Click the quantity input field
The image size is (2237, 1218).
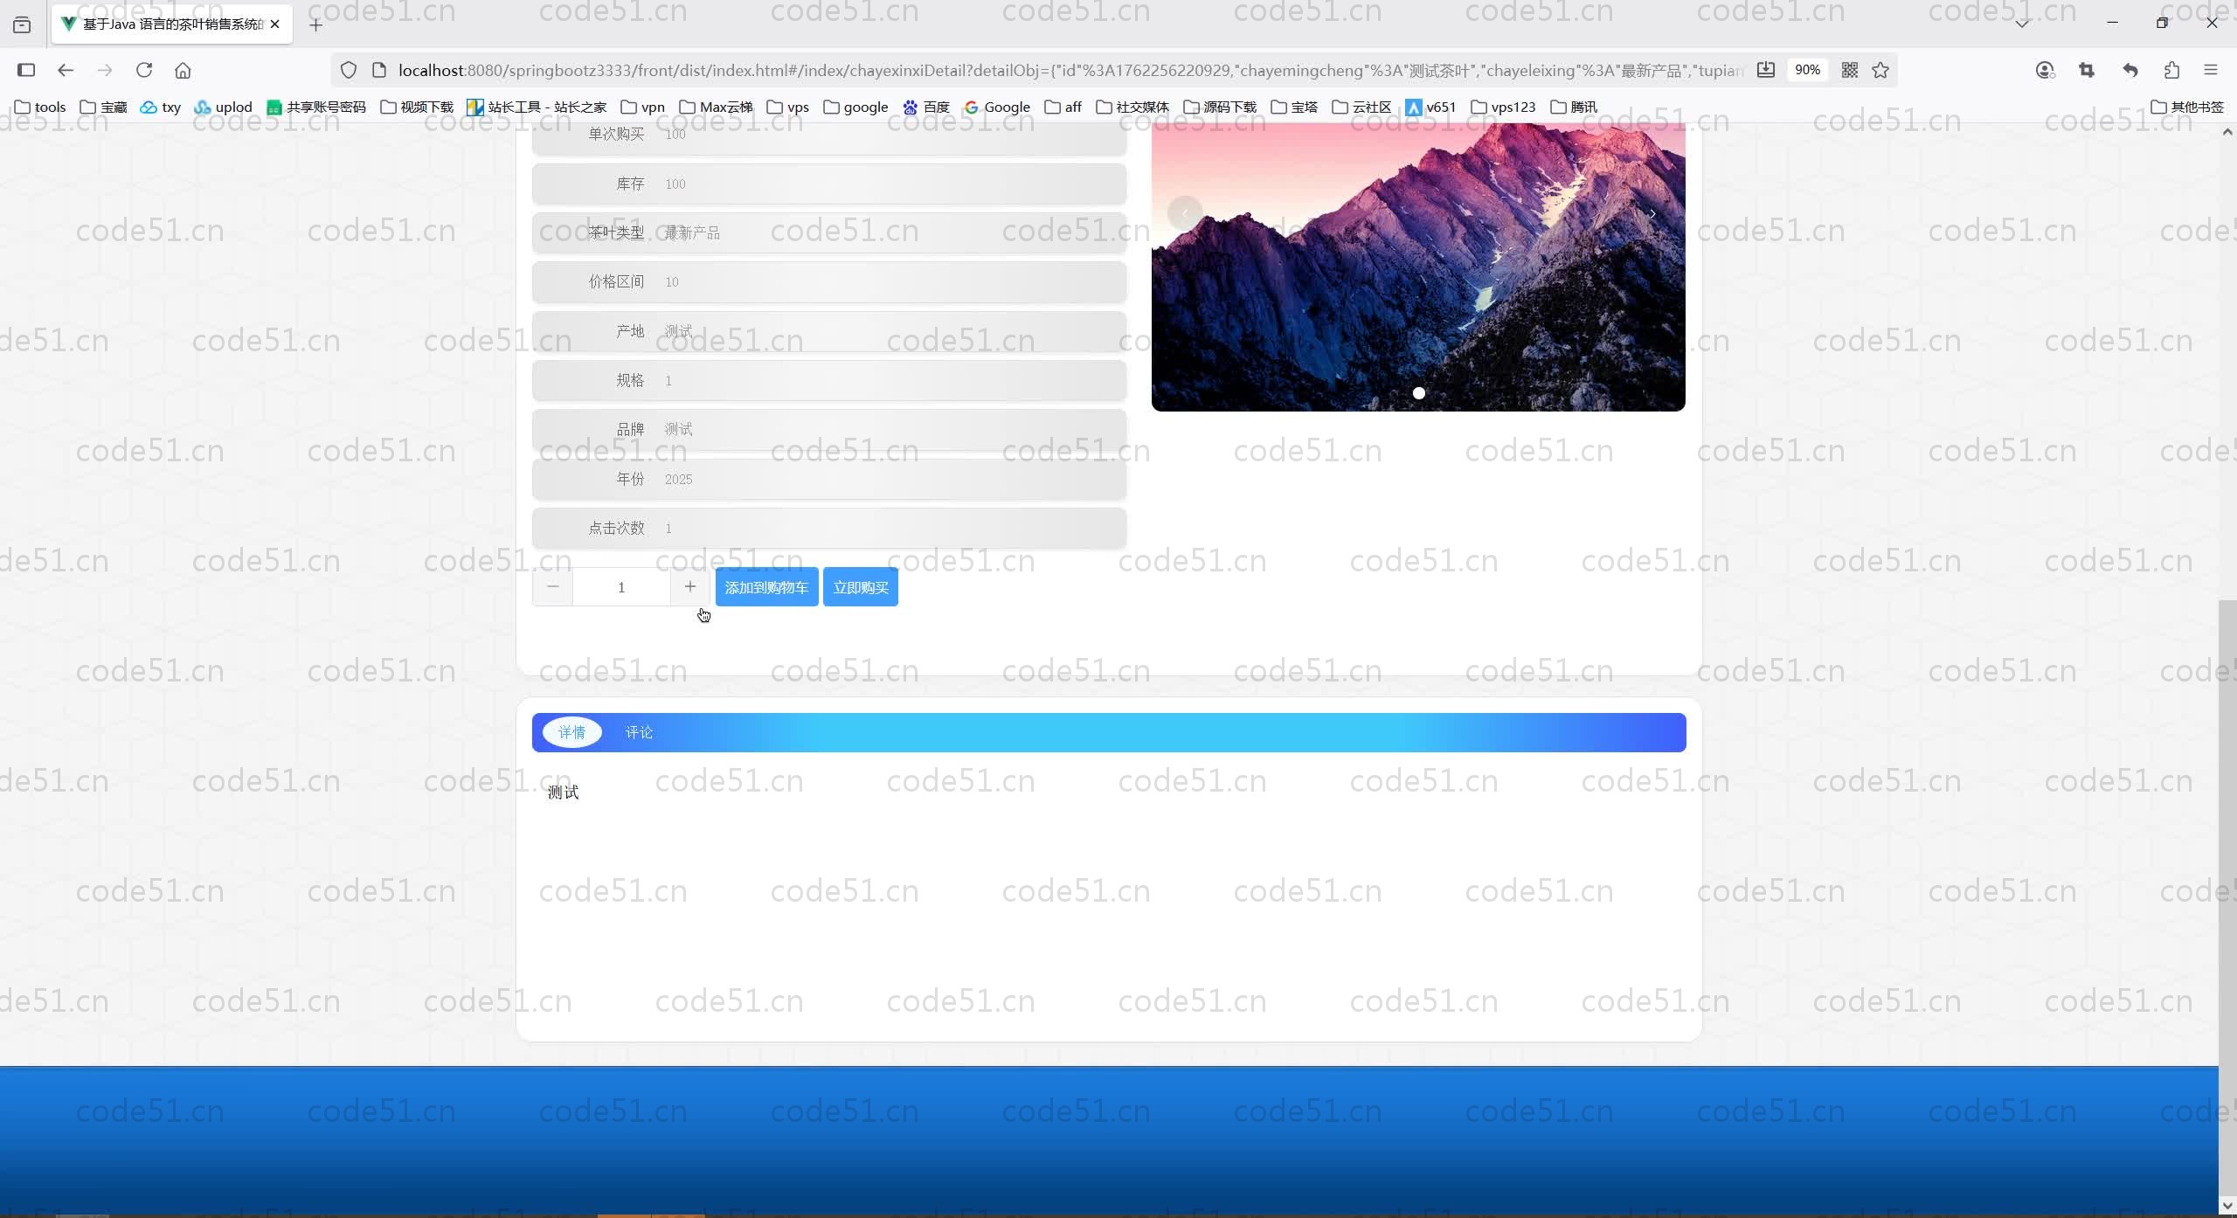[621, 587]
